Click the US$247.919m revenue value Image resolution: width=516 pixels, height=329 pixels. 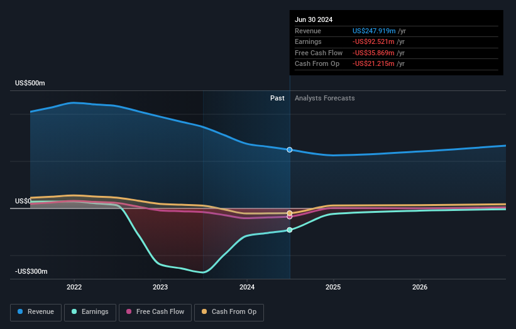374,31
